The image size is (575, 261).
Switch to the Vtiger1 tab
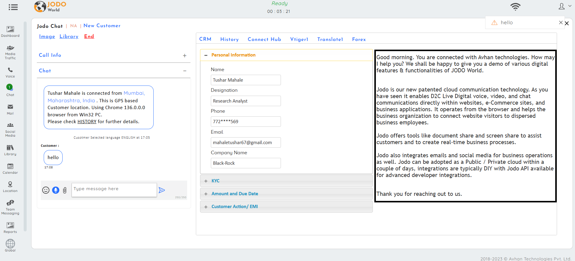coord(299,39)
